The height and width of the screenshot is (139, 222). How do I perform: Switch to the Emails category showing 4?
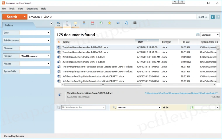[75, 24]
